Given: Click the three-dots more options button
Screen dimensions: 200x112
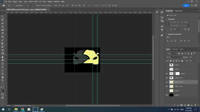Looking at the screenshot, I should [90, 5].
